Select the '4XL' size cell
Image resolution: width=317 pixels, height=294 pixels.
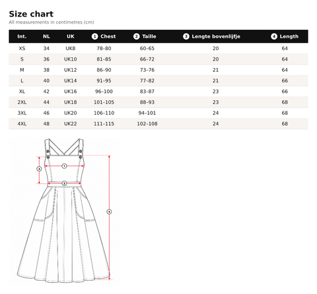click(x=22, y=124)
